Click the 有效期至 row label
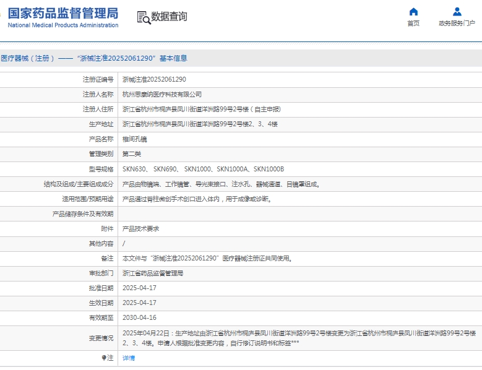This screenshot has height=370, width=482. [x=101, y=317]
